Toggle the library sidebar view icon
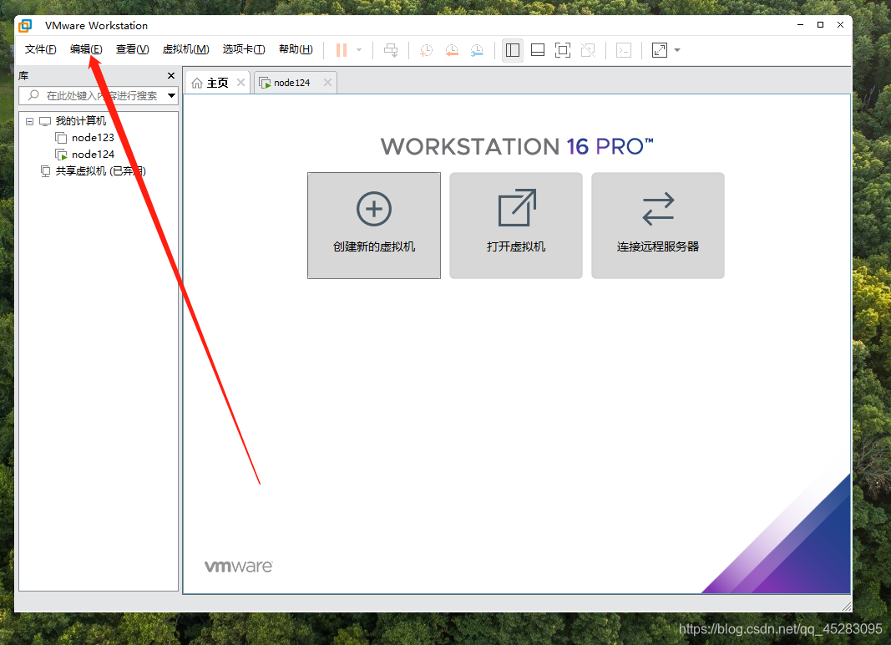Viewport: 891px width, 645px height. [x=513, y=50]
